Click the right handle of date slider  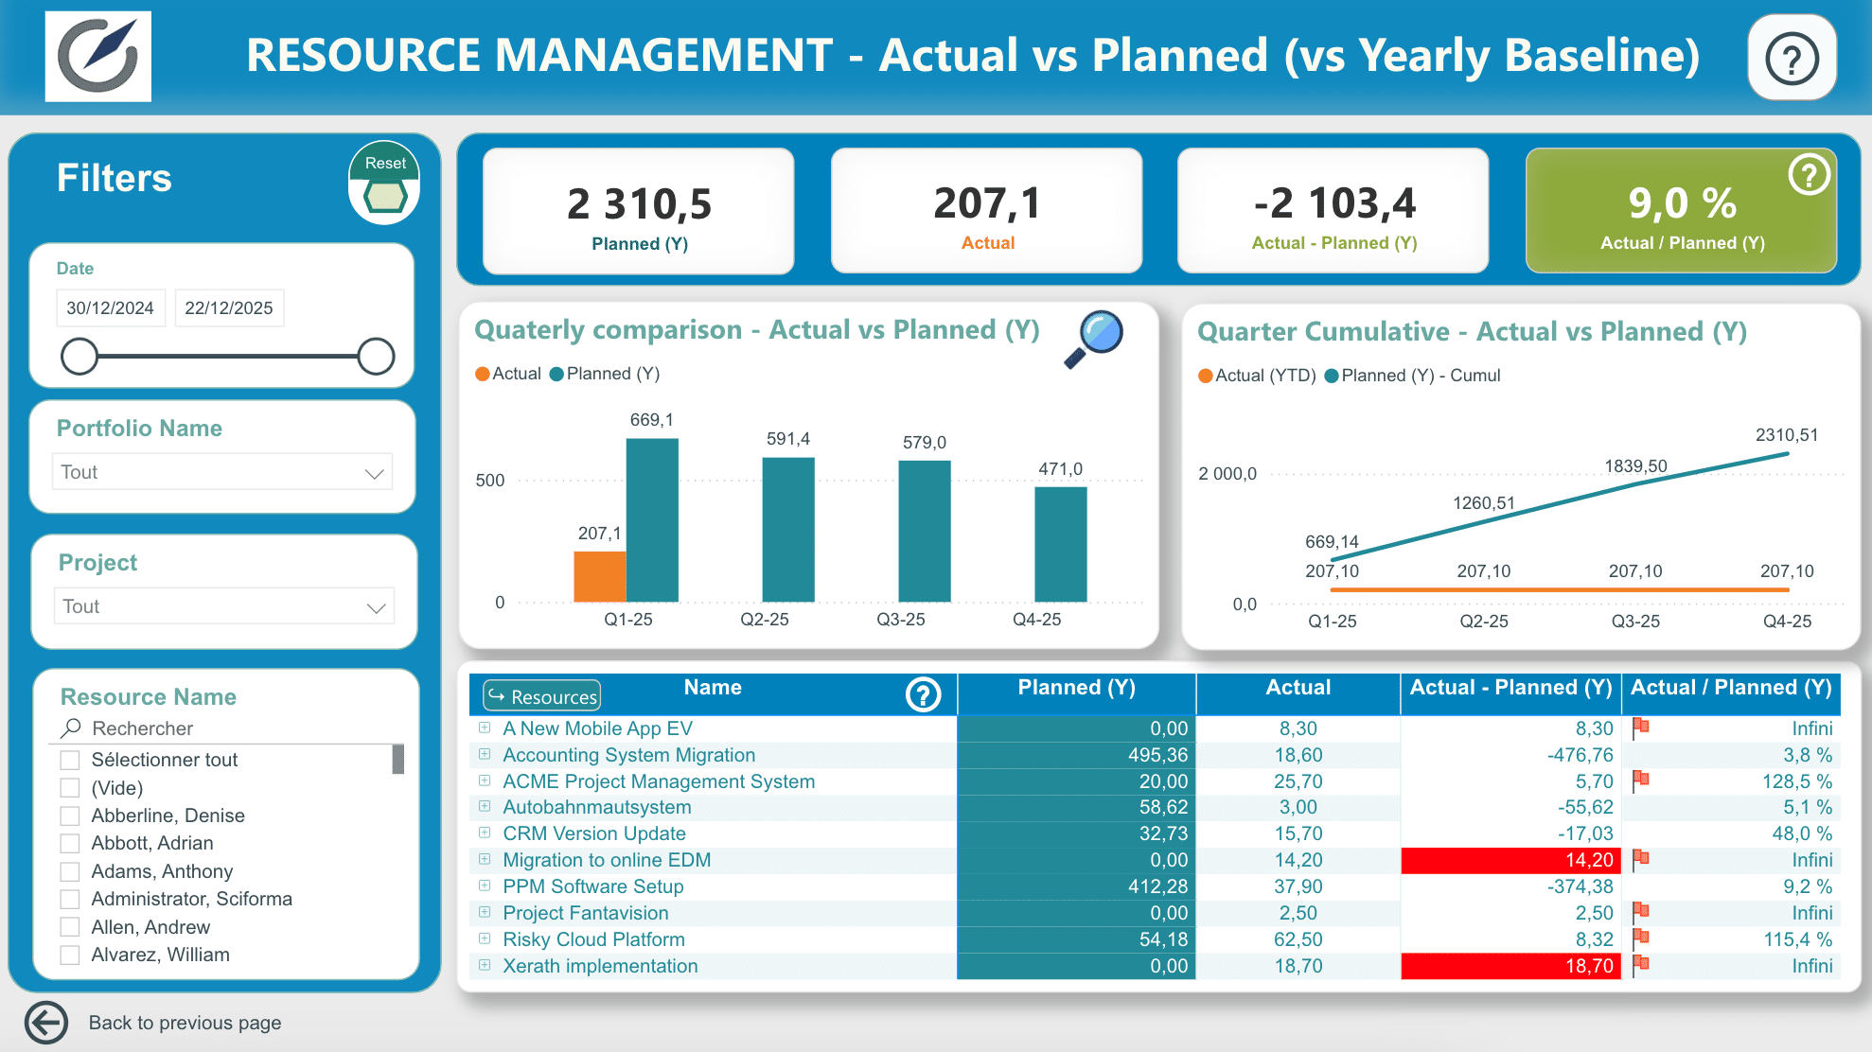[x=376, y=357]
